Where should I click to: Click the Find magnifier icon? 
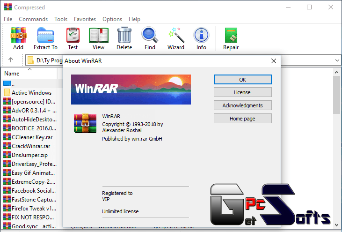click(x=150, y=35)
